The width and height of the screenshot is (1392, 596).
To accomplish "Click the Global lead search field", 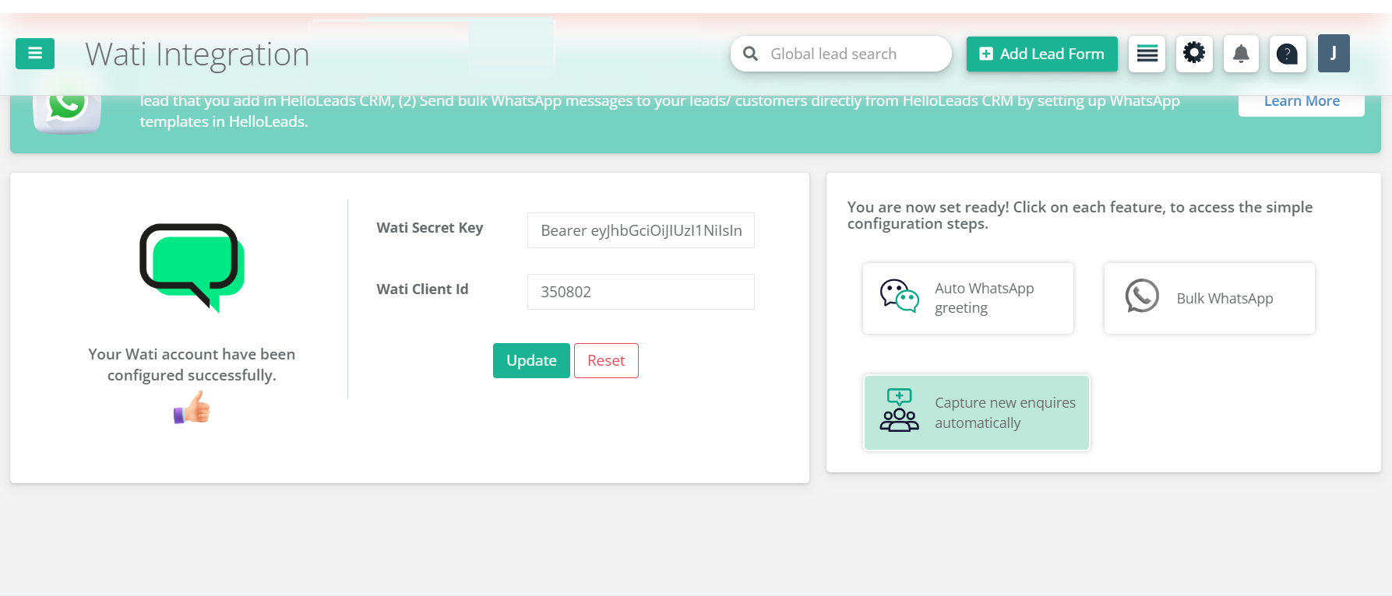I will pyautogui.click(x=841, y=54).
